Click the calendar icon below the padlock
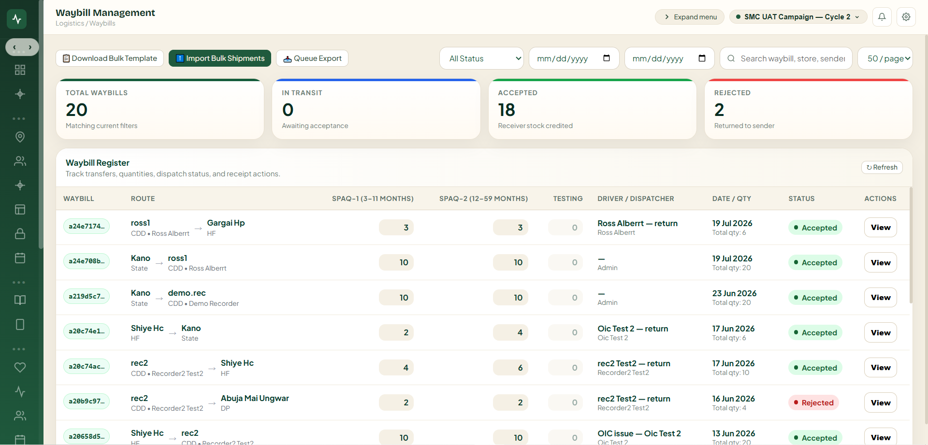The height and width of the screenshot is (445, 928). 20,258
